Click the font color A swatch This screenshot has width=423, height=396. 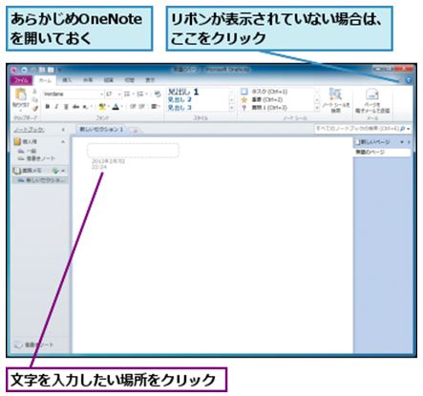116,107
